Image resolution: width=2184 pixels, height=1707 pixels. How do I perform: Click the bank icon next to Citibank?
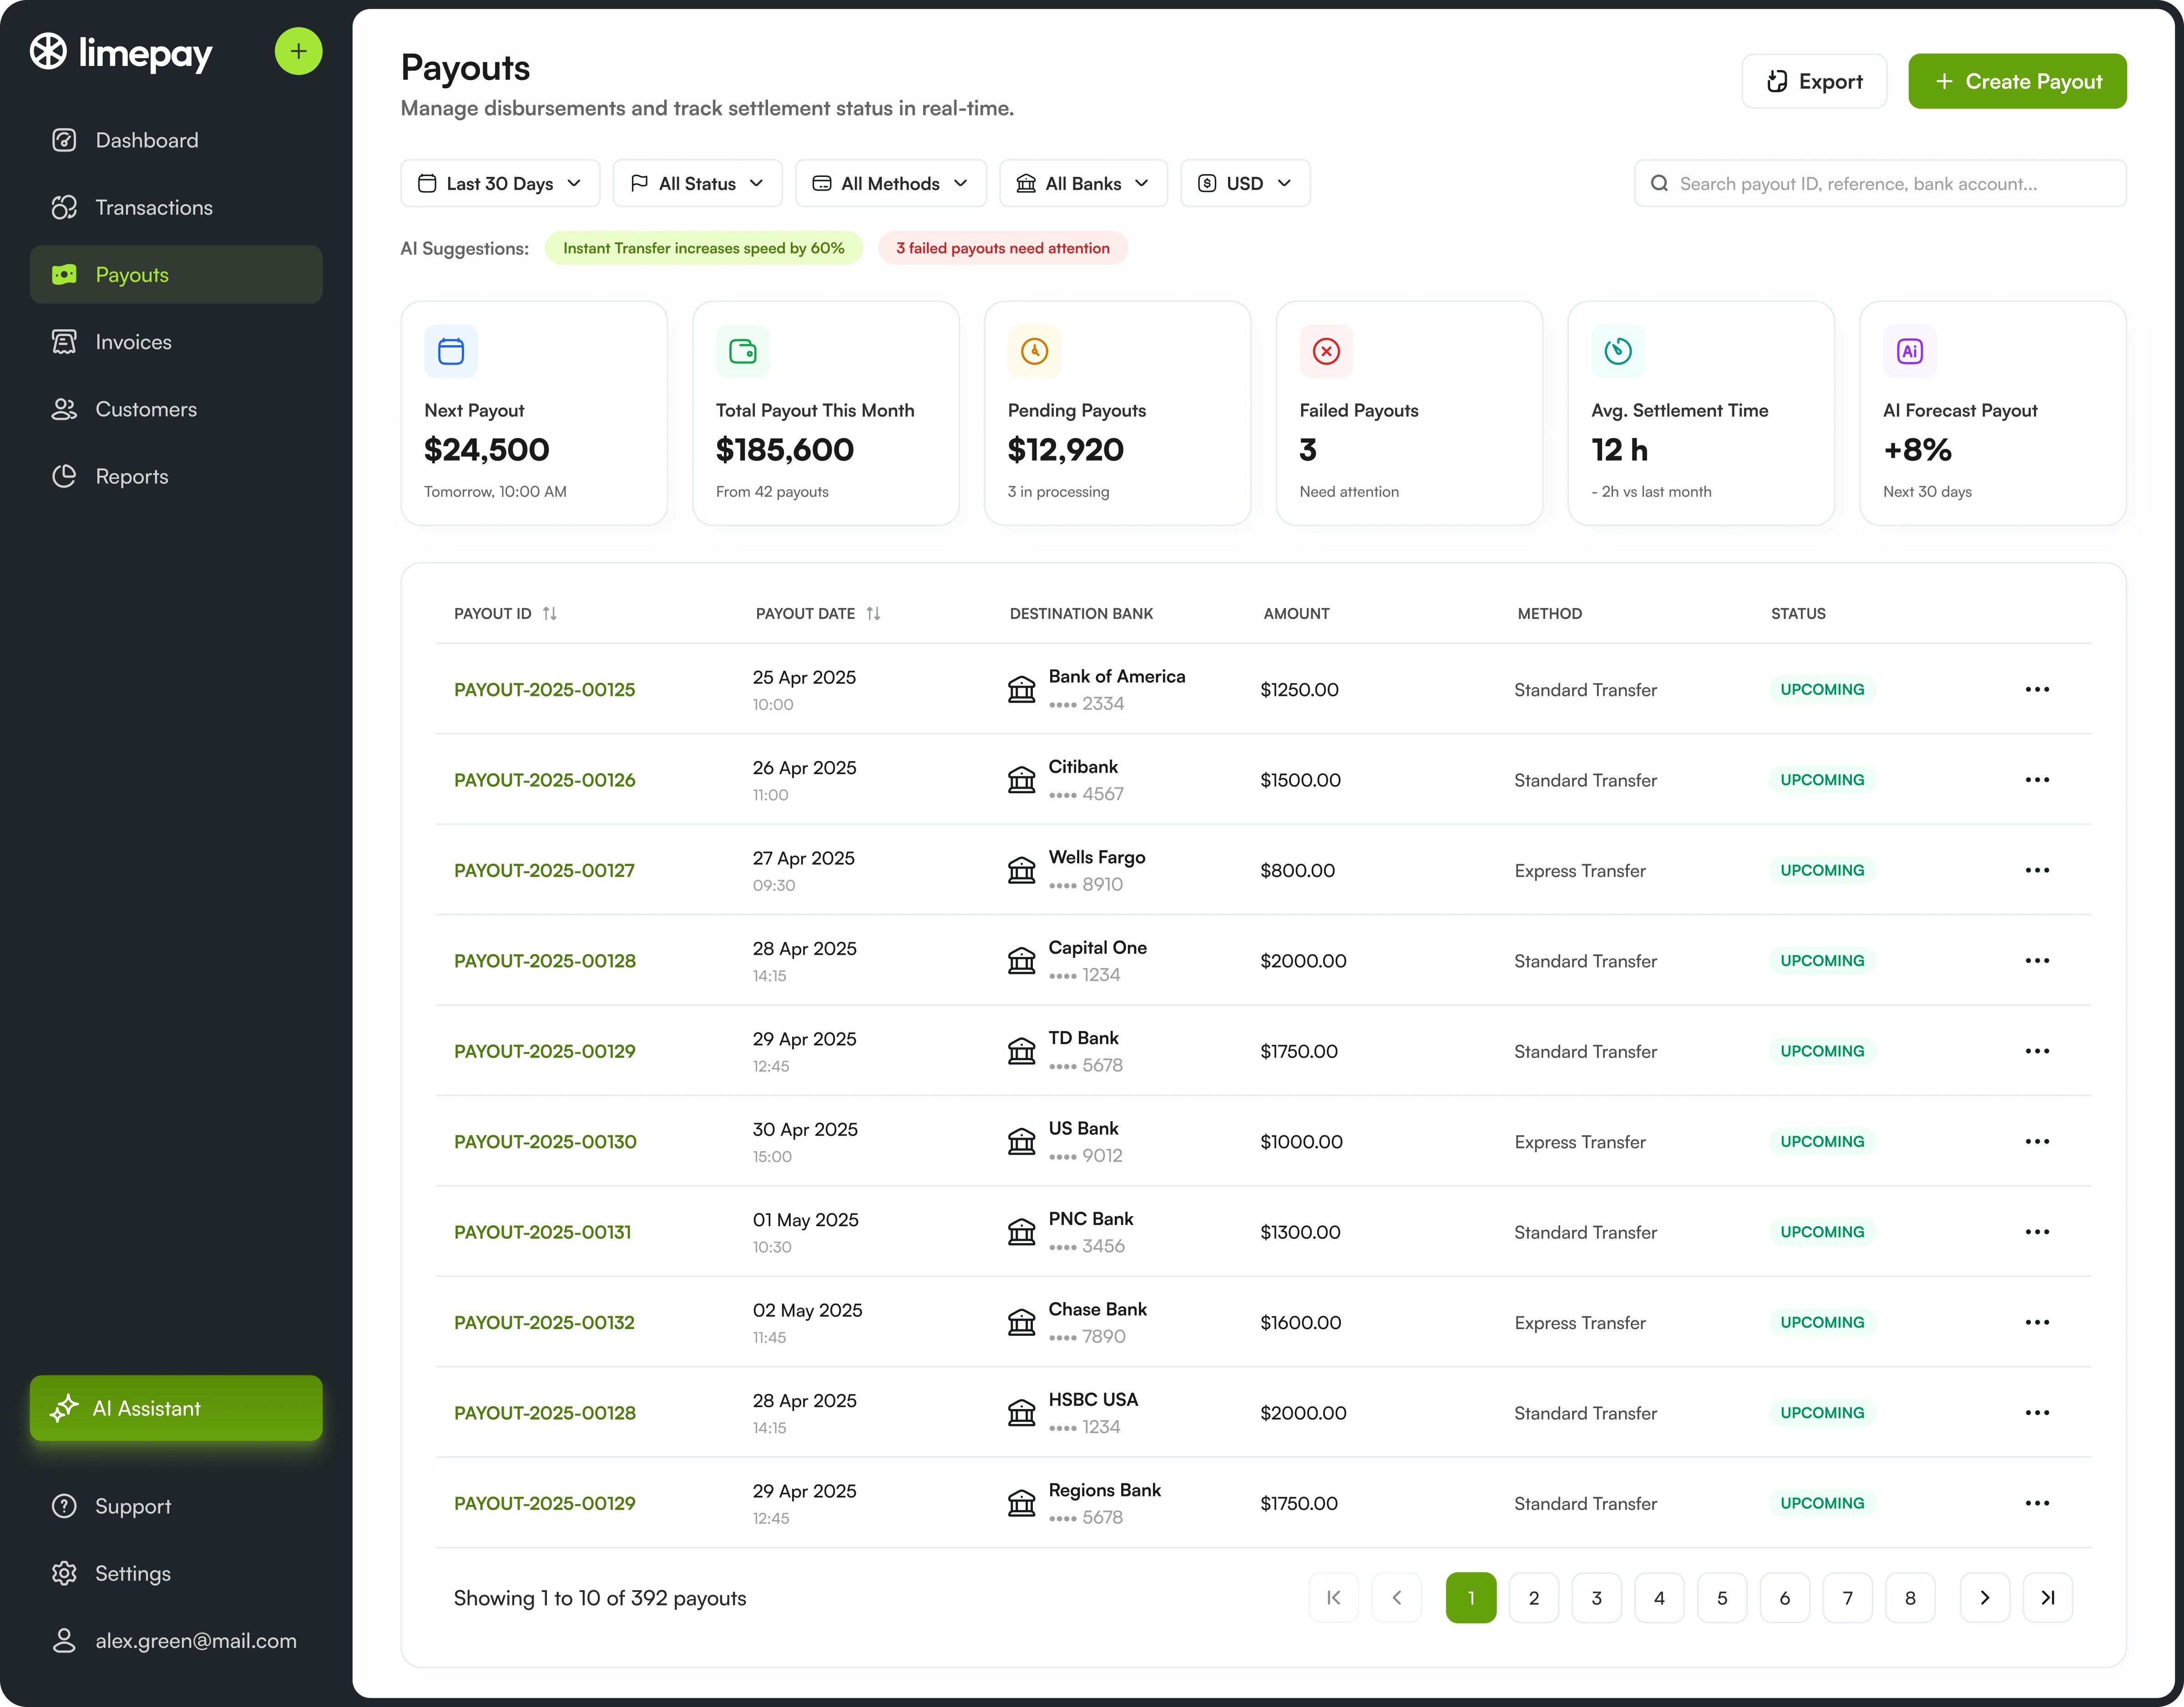1021,780
